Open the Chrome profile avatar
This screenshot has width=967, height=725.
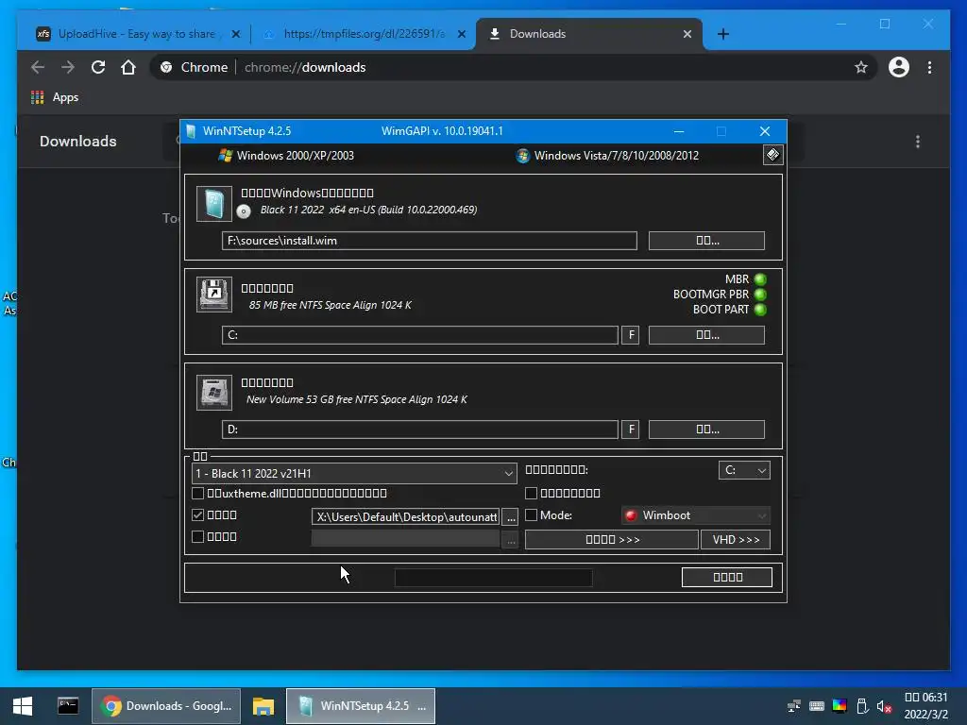tap(899, 67)
